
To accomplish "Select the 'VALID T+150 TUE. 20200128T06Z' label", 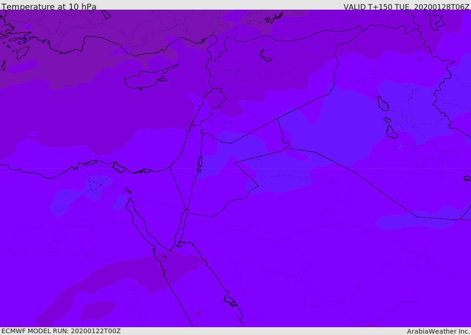I will (407, 6).
